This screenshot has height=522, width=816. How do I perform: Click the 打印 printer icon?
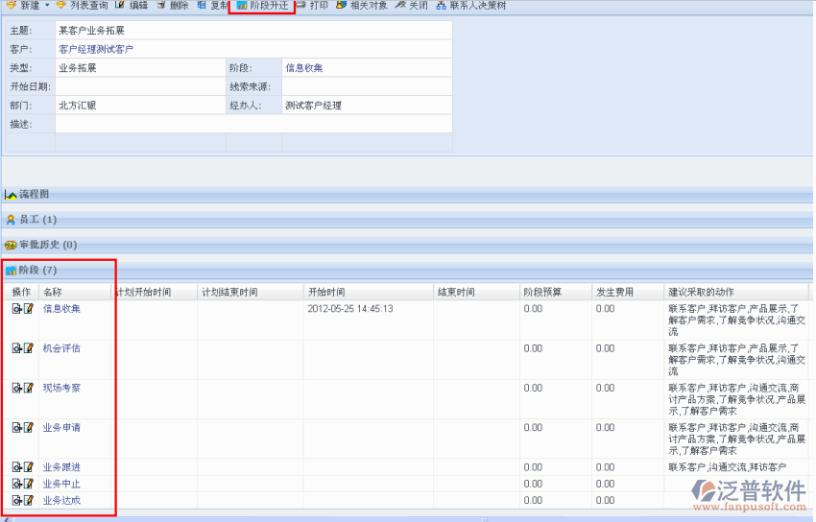(x=301, y=6)
